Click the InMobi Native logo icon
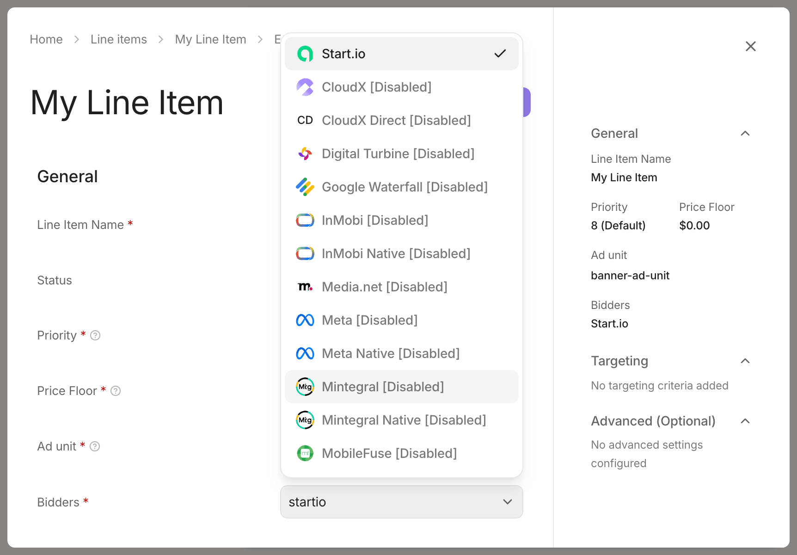Screen dimensions: 797x555 point(305,253)
